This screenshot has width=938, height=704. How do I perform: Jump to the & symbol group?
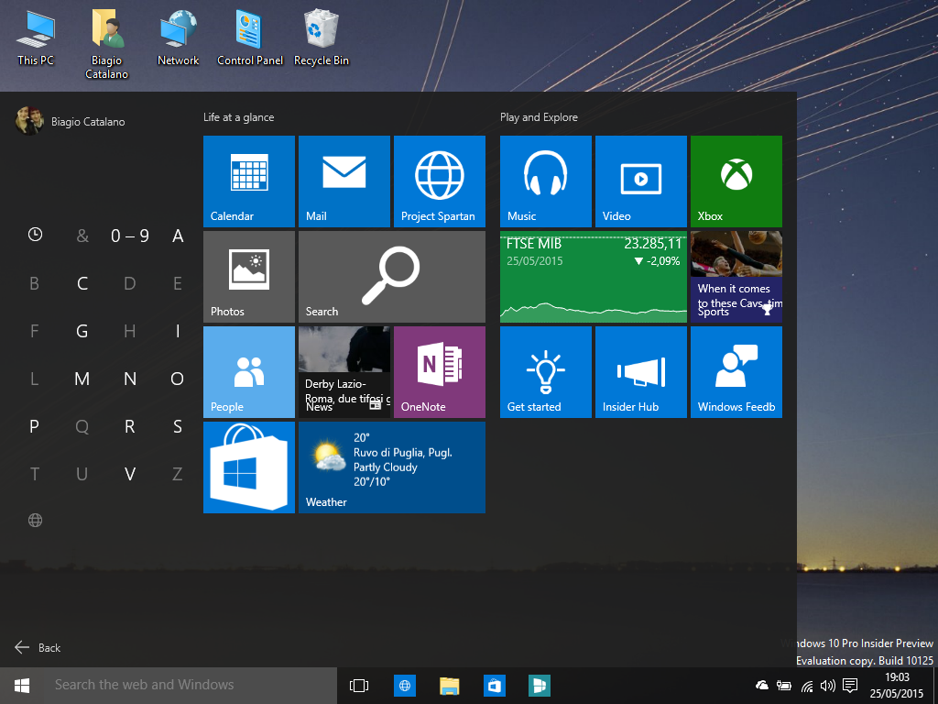coord(82,236)
